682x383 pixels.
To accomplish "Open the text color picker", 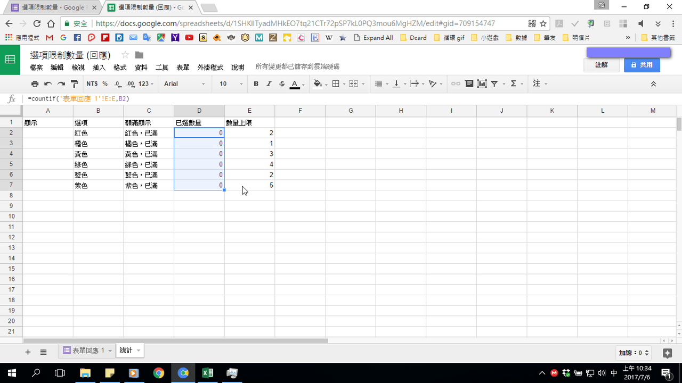I will pyautogui.click(x=296, y=84).
